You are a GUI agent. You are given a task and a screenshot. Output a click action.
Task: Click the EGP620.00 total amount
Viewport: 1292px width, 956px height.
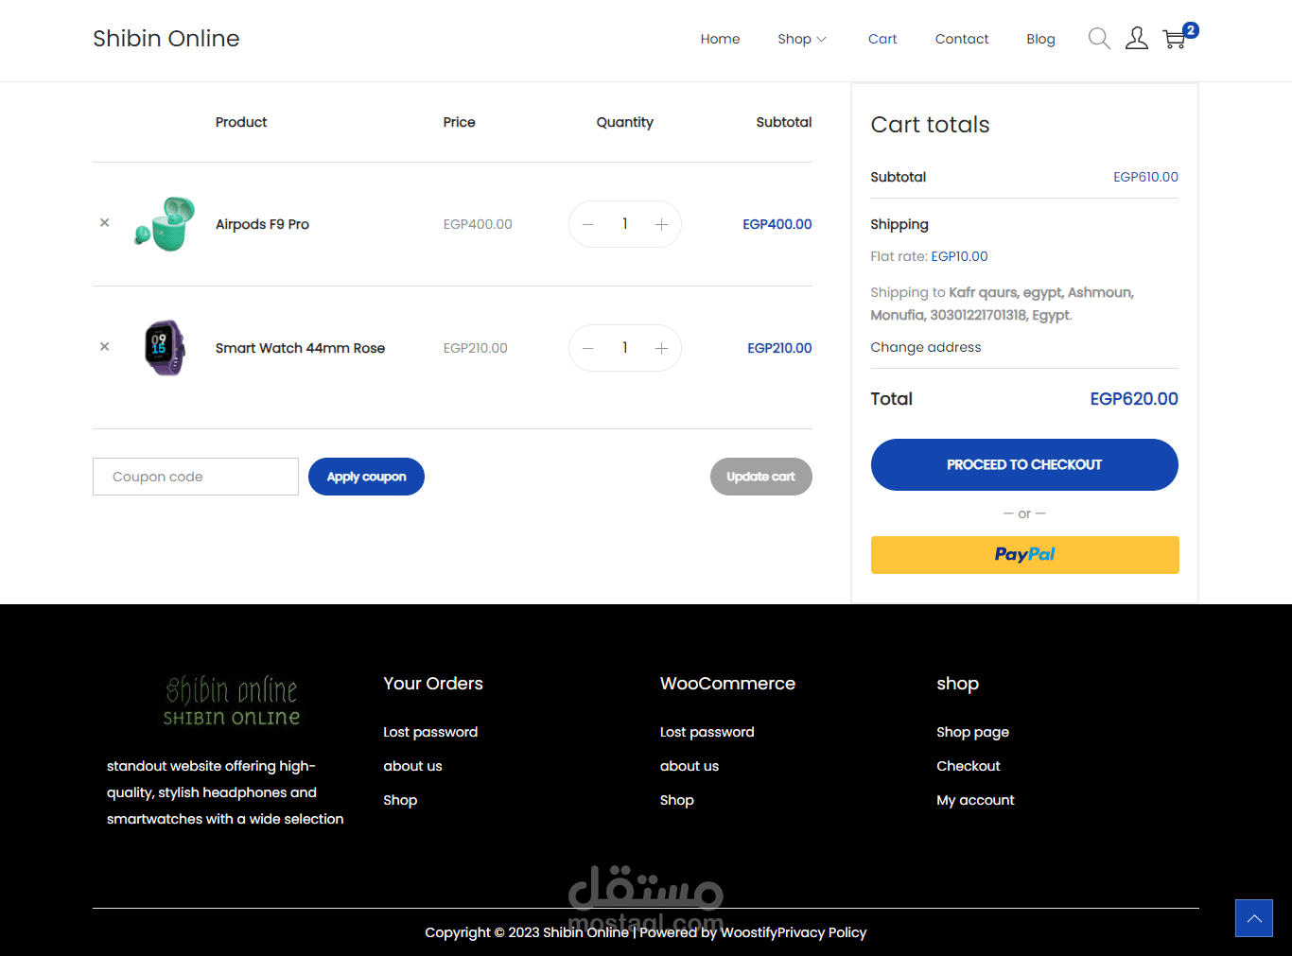point(1134,399)
